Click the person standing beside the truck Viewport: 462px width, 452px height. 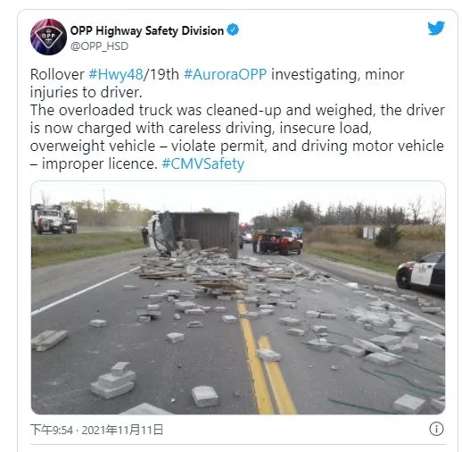pyautogui.click(x=144, y=236)
